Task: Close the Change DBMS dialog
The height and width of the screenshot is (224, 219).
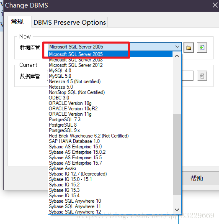Action: (x=215, y=5)
